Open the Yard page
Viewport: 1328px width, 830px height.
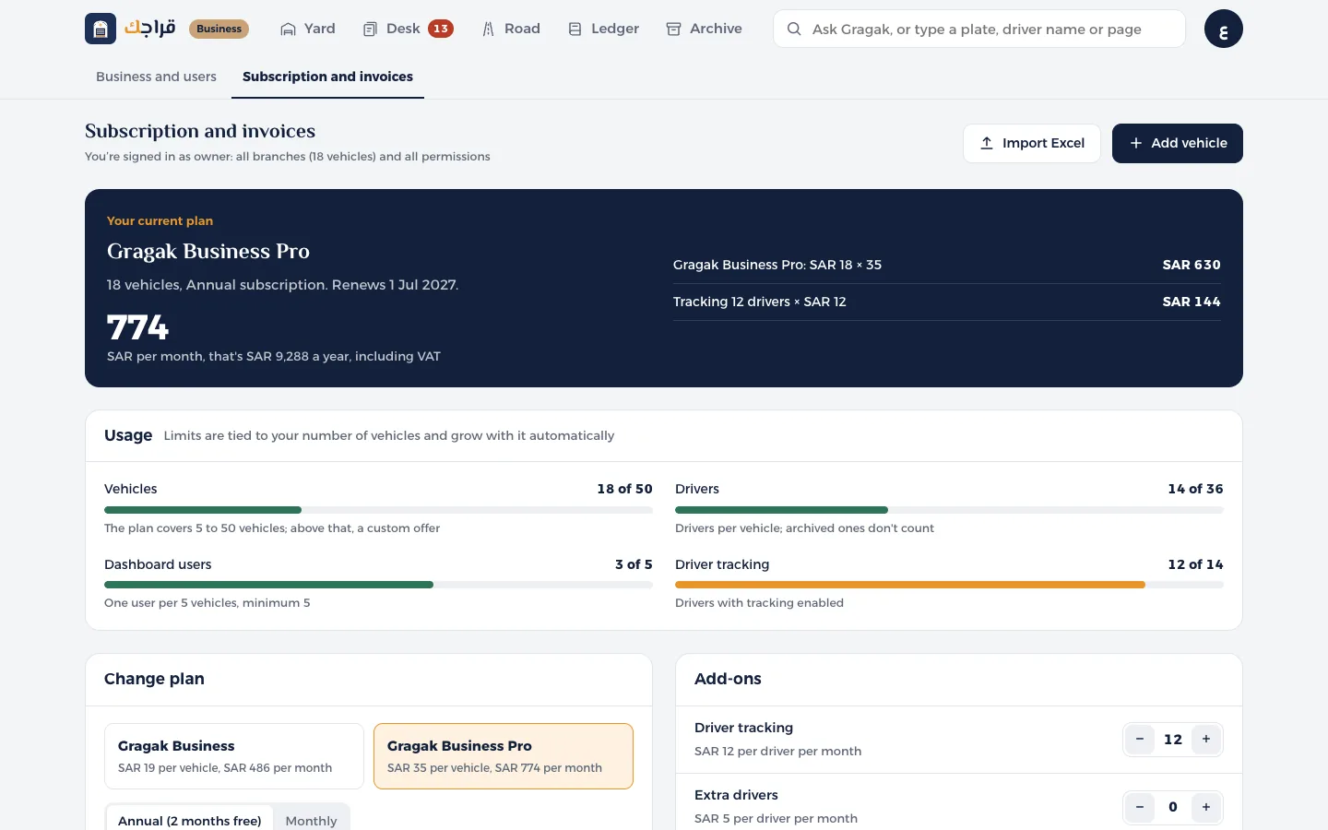coord(308,29)
